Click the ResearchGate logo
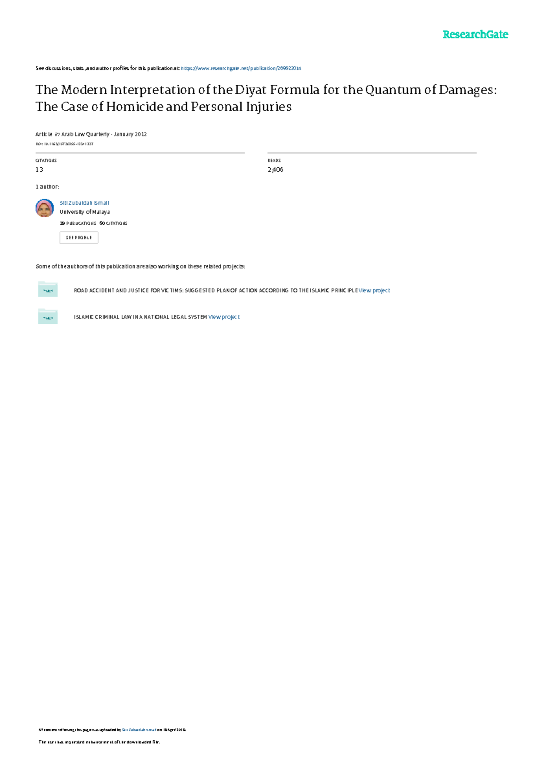Viewport: 535px width, 757px height. (x=475, y=35)
